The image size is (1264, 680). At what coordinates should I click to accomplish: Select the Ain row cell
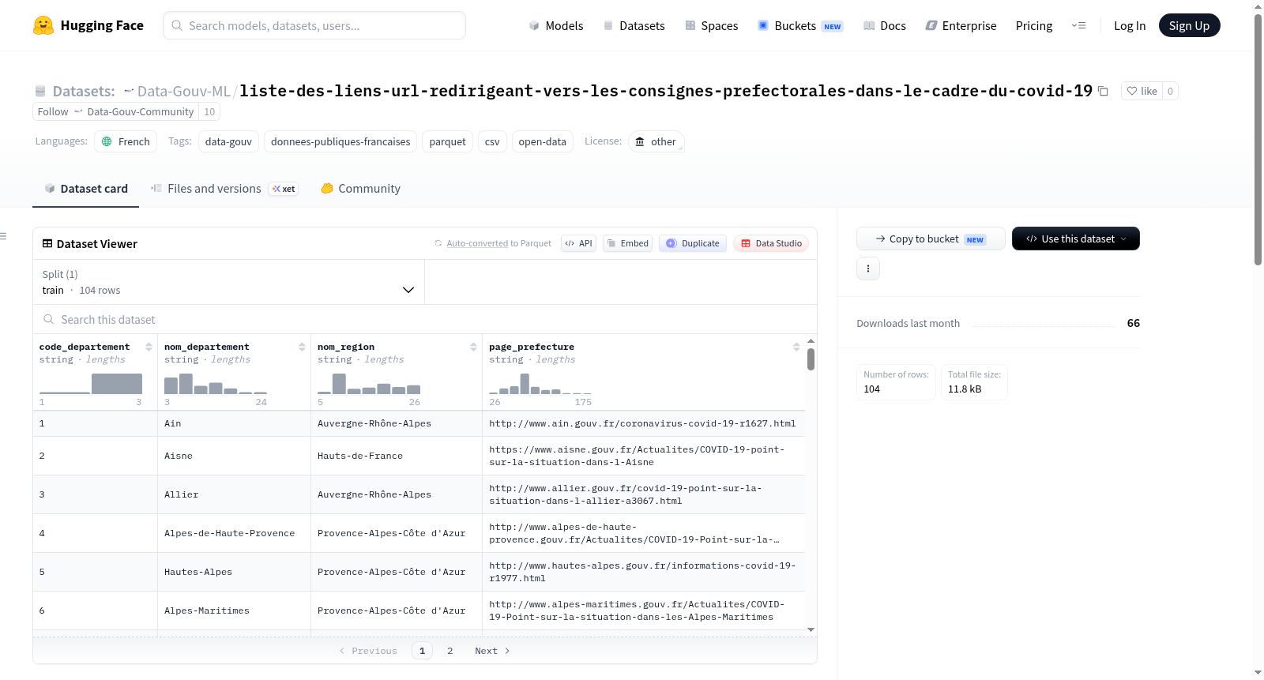coord(234,423)
